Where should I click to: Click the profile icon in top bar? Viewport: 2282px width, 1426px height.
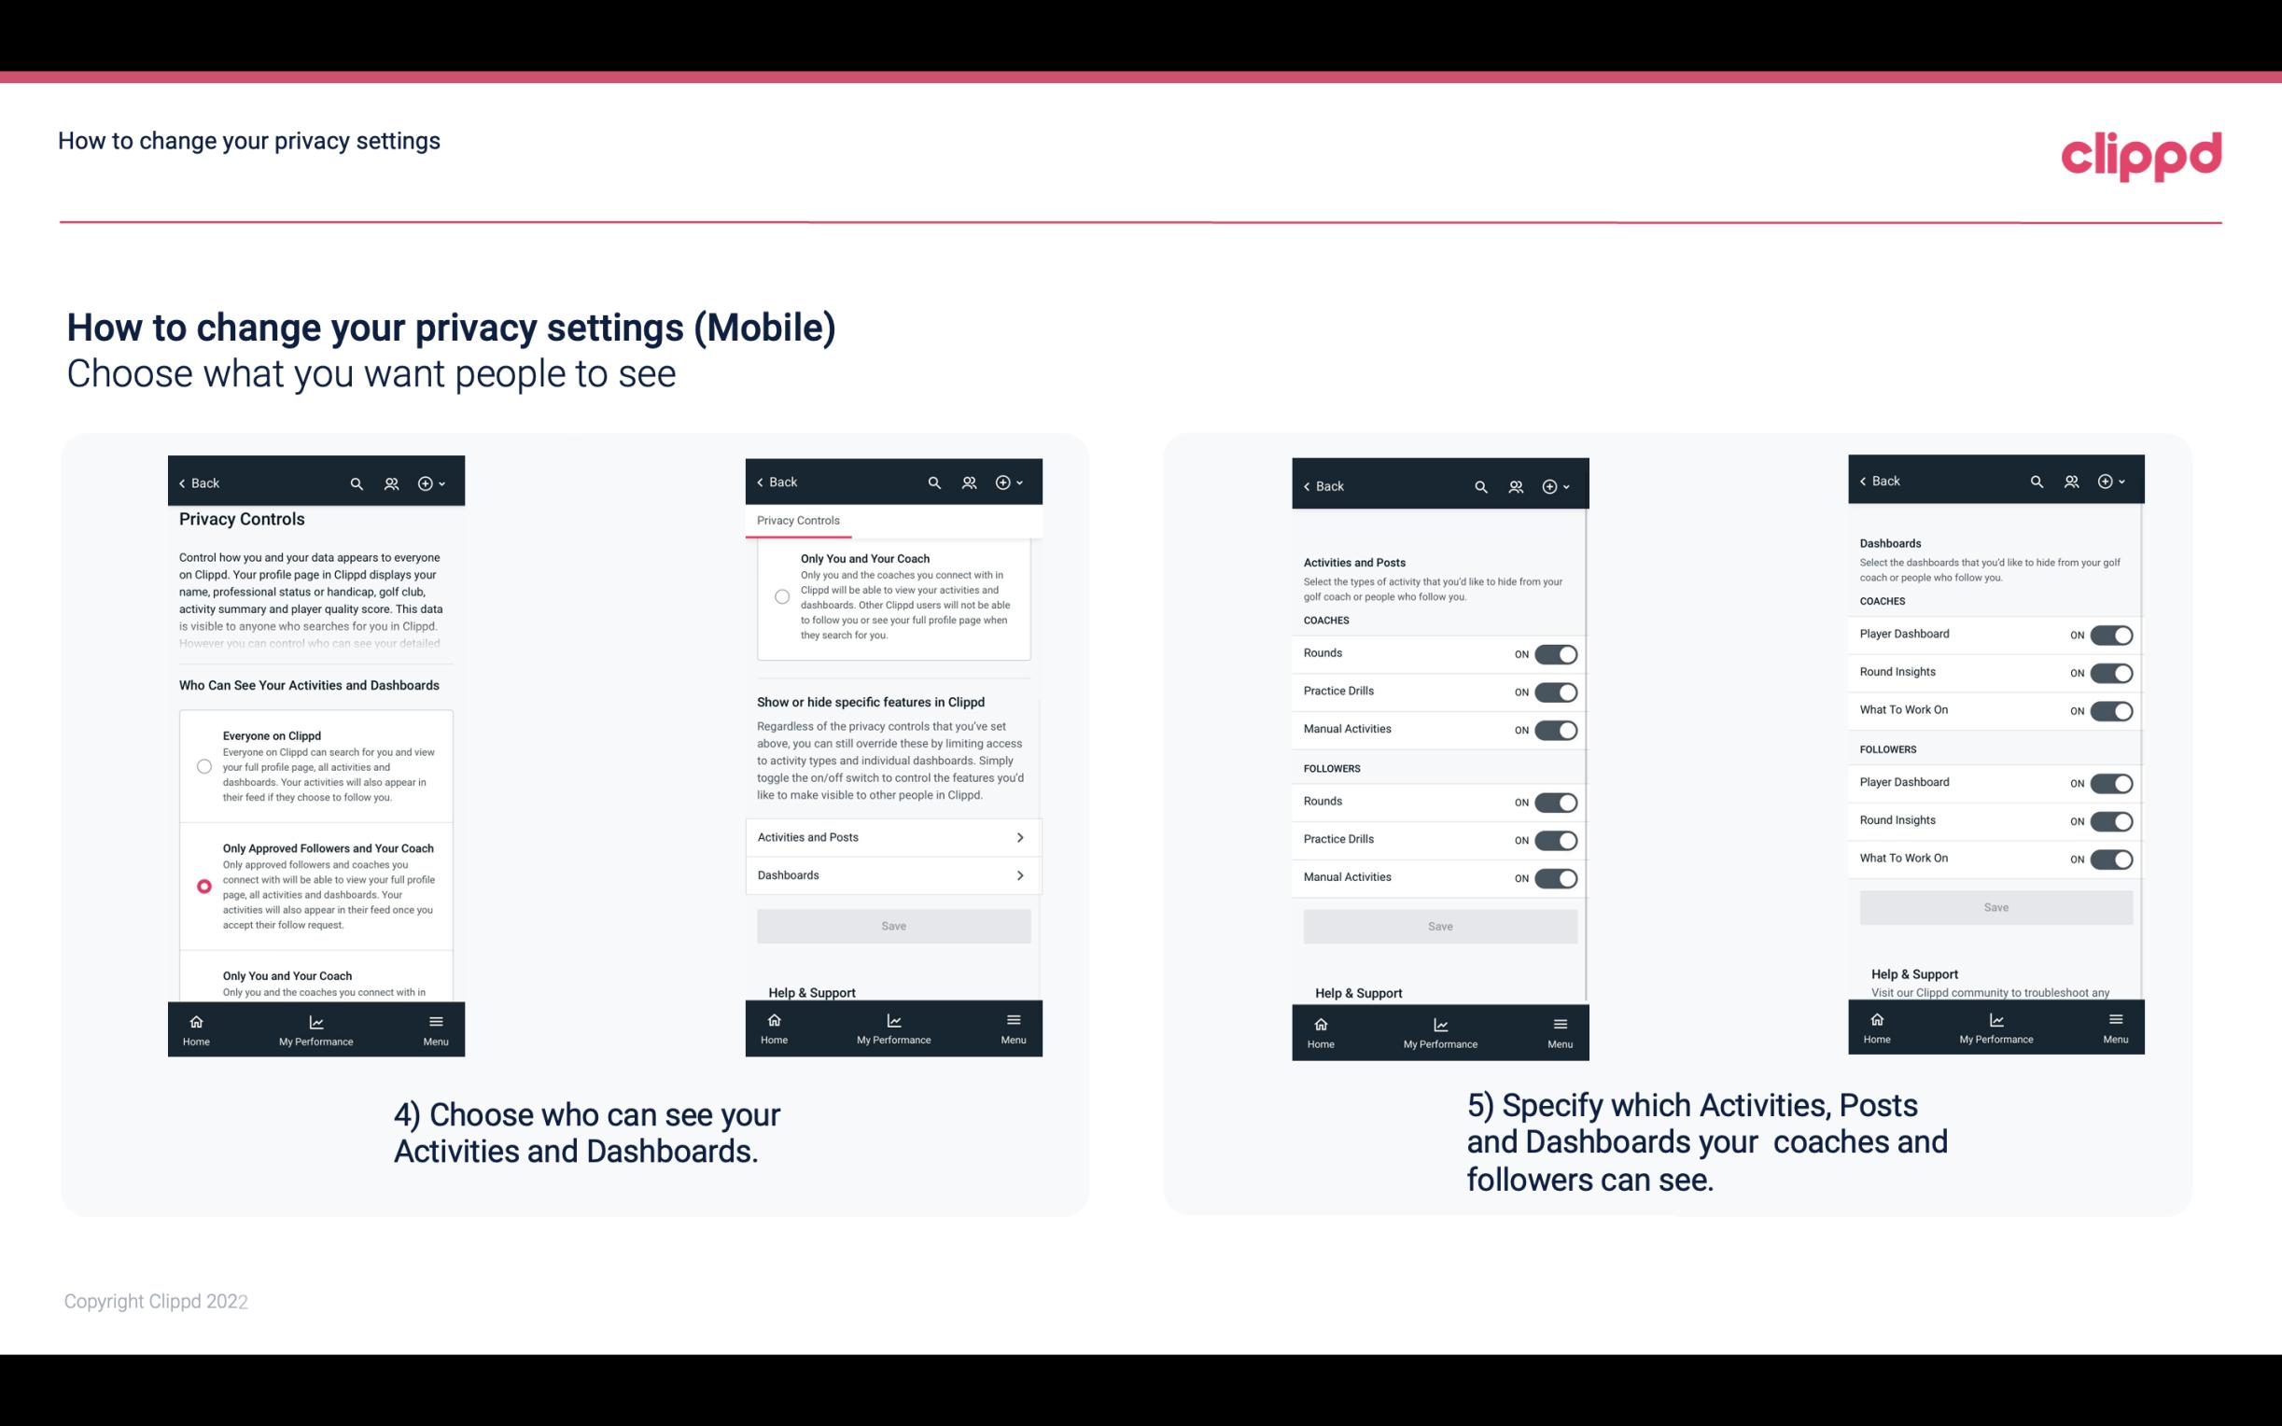[x=391, y=482]
